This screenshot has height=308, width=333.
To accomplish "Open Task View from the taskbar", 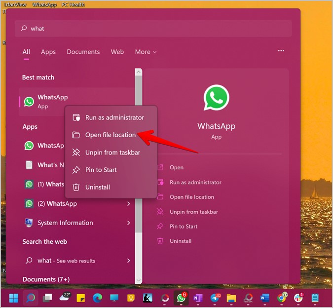I will click(47, 298).
